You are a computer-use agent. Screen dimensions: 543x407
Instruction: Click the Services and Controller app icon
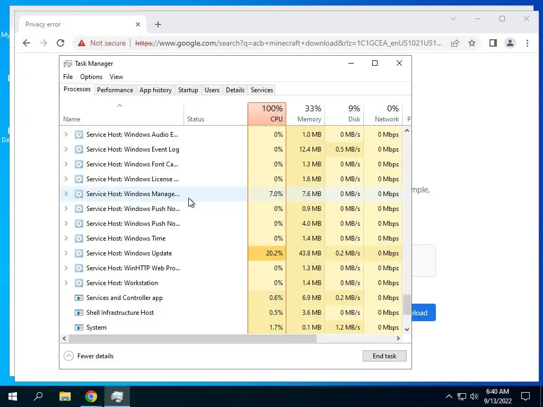(79, 298)
